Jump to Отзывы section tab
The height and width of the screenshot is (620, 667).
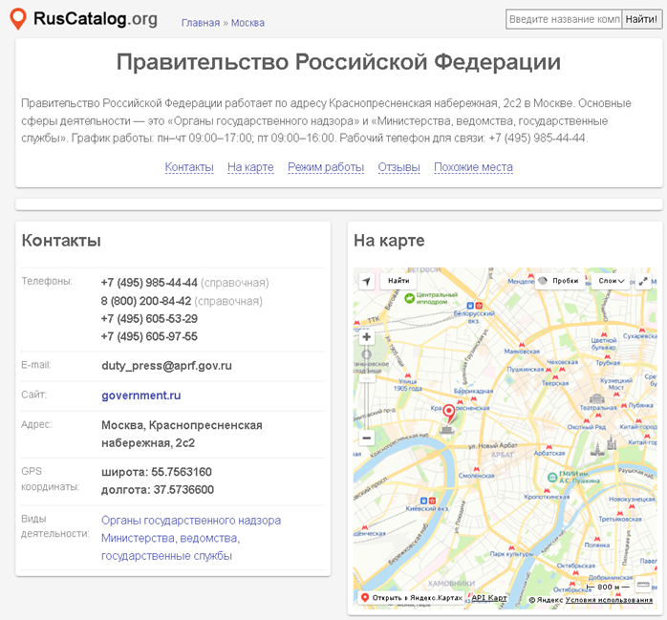[x=399, y=167]
